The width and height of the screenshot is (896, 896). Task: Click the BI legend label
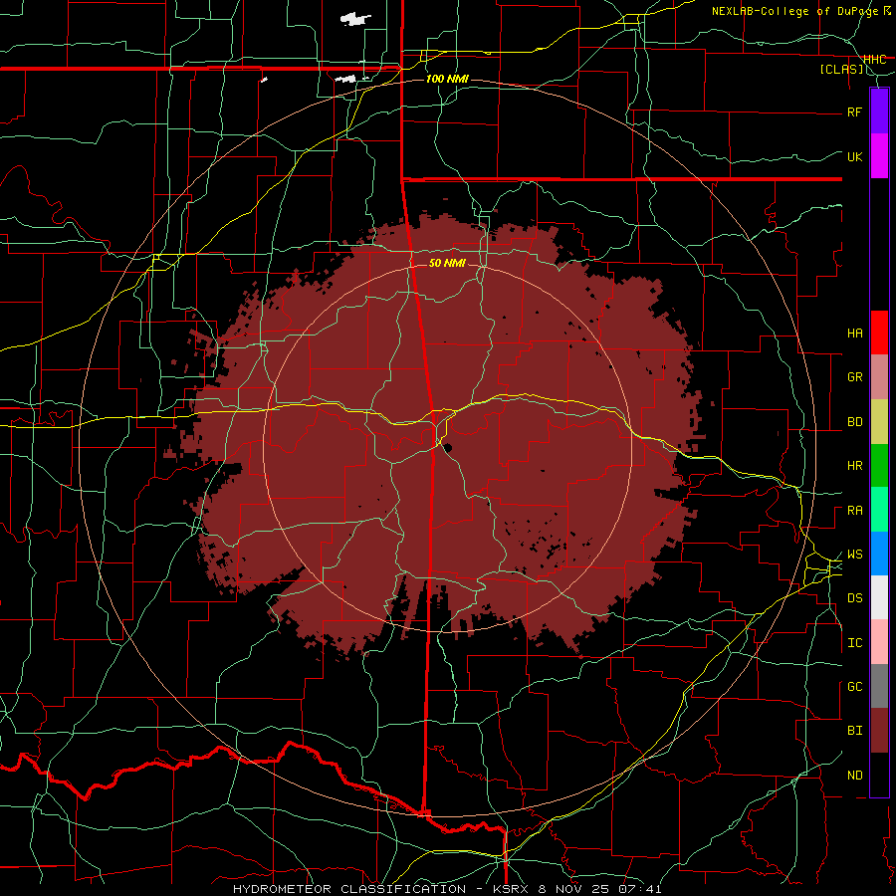point(854,731)
